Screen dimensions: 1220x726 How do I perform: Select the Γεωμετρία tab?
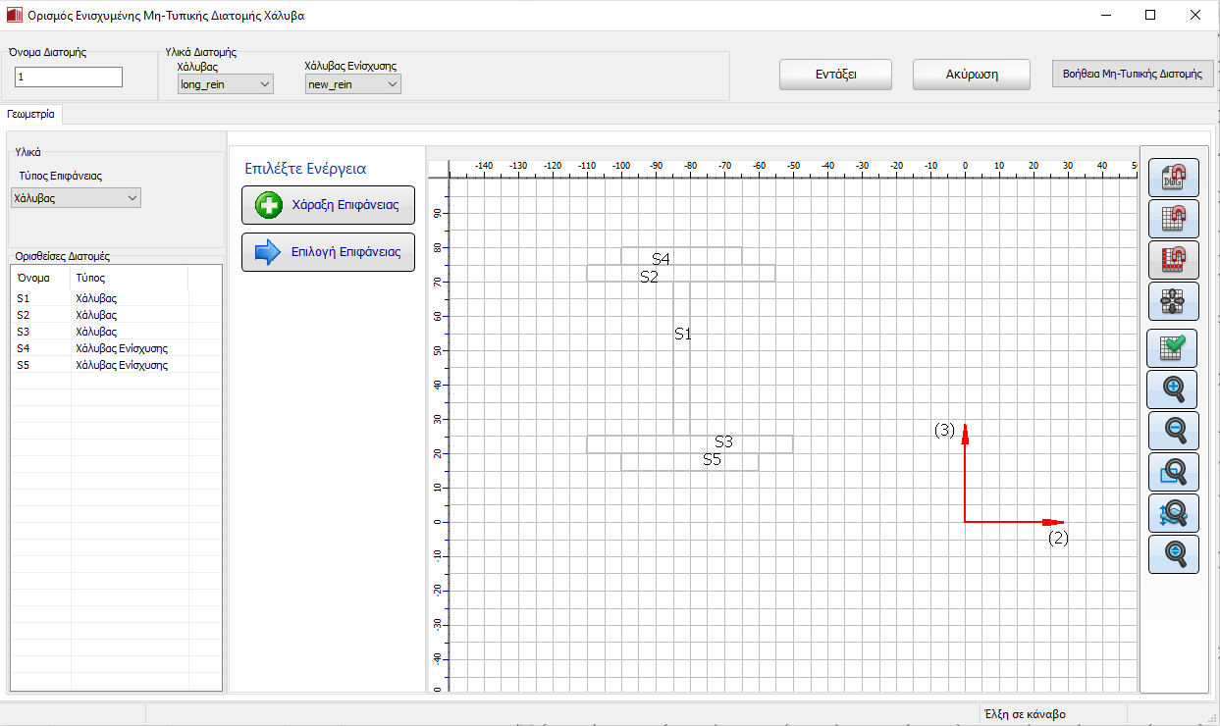[32, 115]
